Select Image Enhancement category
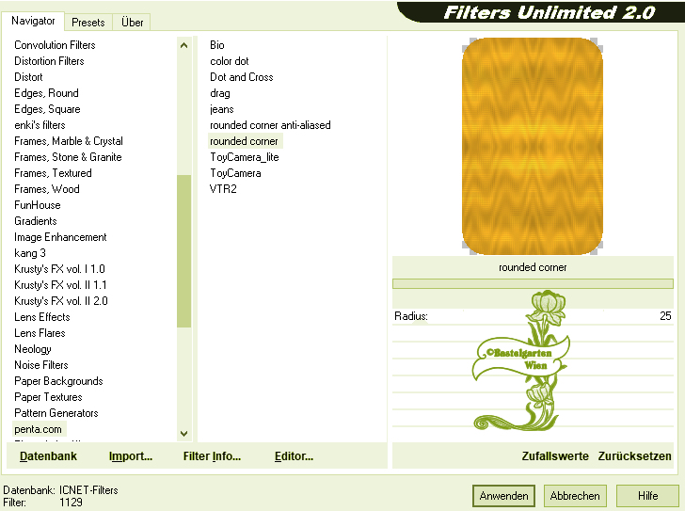The image size is (685, 511). [60, 237]
